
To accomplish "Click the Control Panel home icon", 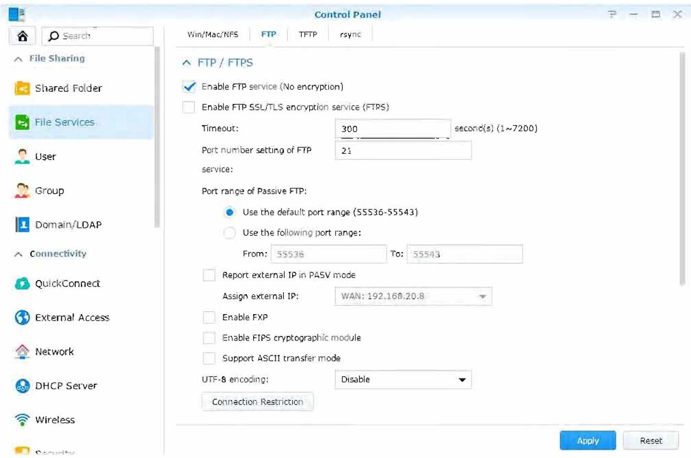I will pyautogui.click(x=23, y=36).
